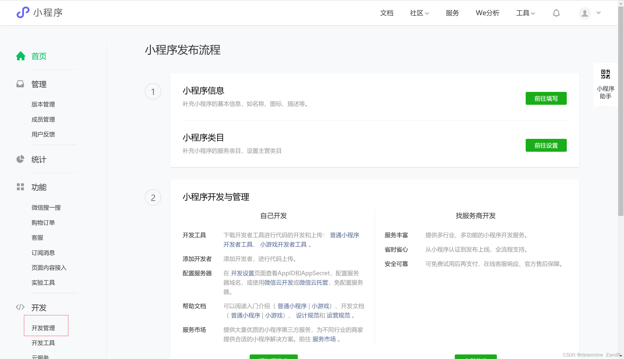The width and height of the screenshot is (624, 359).
Task: Open 开发文档 普通小程序 link
Action: 245,315
